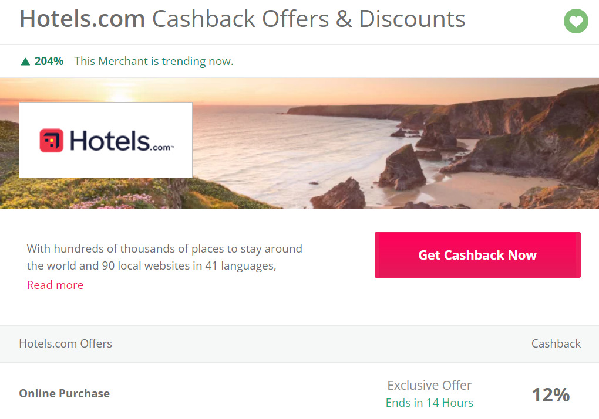Click the Cashback column header
The image size is (599, 419).
(x=556, y=343)
